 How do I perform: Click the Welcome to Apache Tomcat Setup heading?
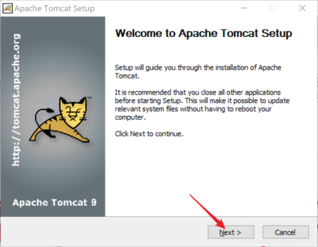click(x=204, y=33)
